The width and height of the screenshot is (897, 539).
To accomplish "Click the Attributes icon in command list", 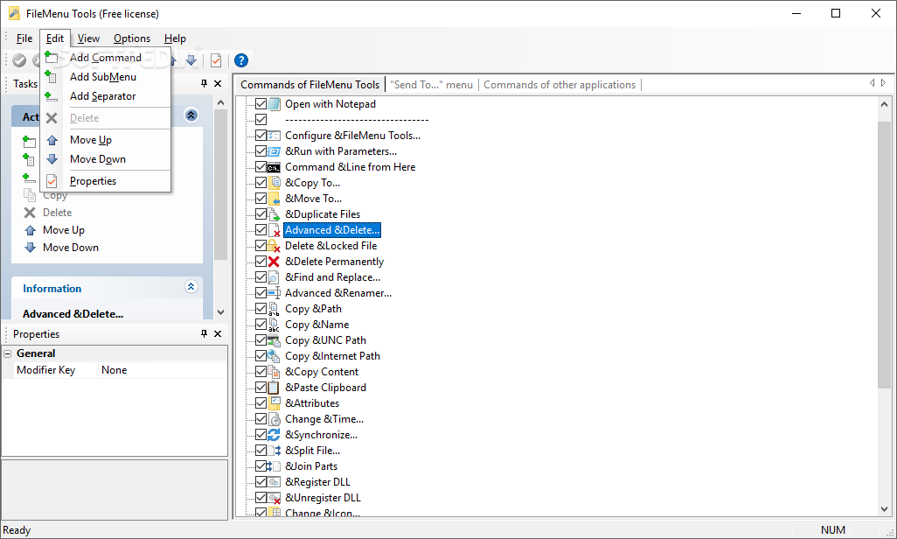I will coord(274,403).
